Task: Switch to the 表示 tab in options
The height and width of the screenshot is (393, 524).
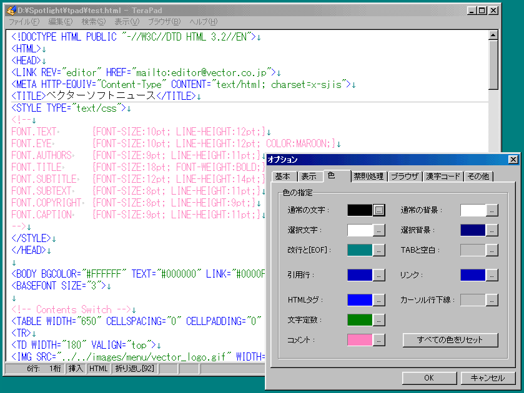Action: [x=310, y=177]
